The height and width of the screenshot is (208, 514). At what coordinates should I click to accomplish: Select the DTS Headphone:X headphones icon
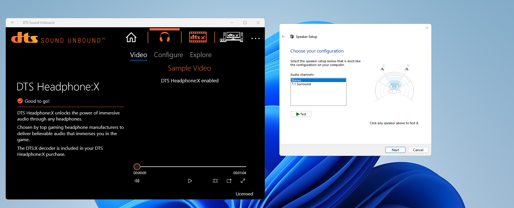[165, 37]
